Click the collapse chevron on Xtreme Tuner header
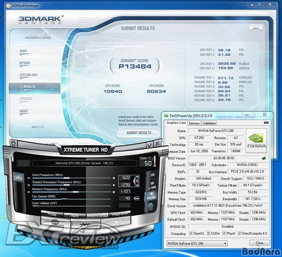Image resolution: width=282 pixels, height=257 pixels. tap(149, 145)
